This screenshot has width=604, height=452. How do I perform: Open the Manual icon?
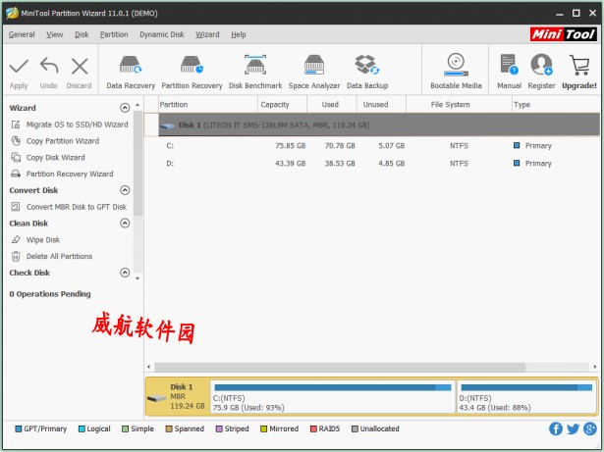[509, 65]
